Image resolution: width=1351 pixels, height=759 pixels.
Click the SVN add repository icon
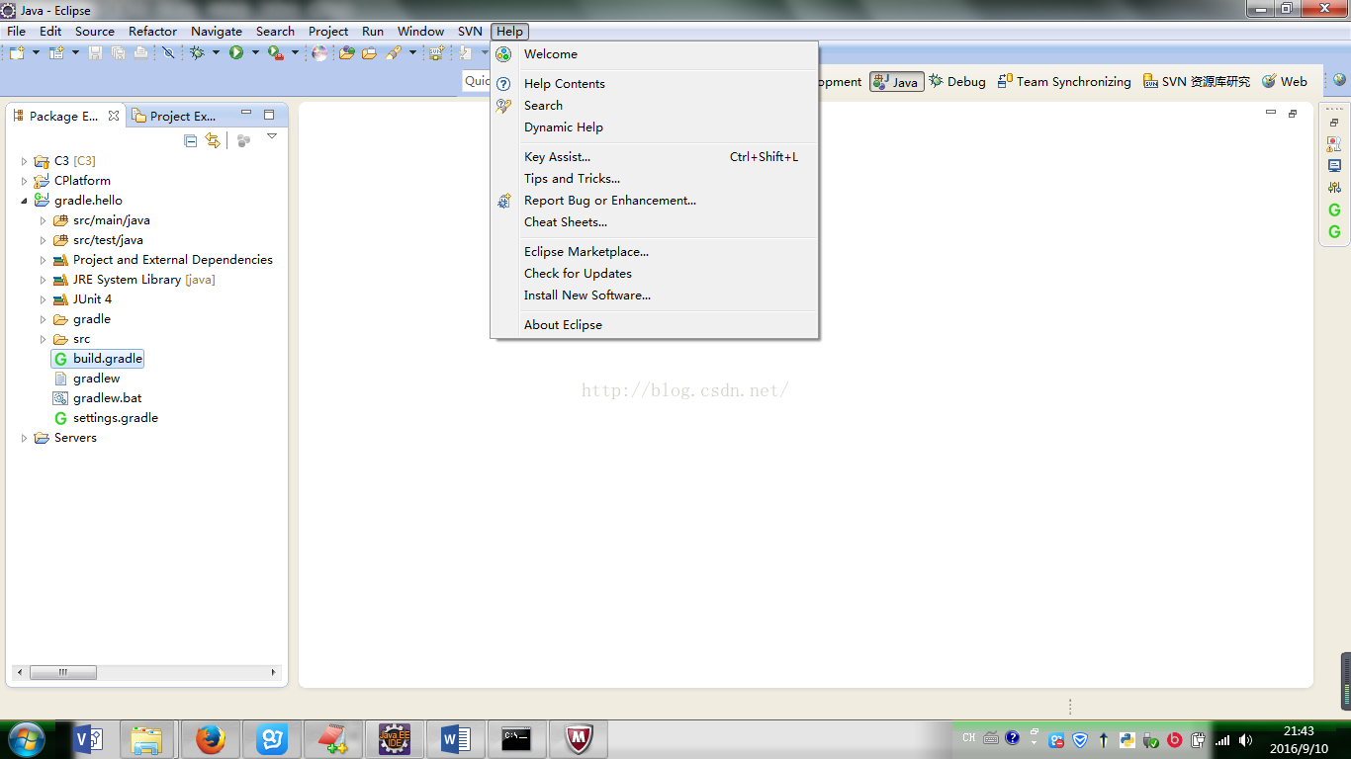pos(435,53)
